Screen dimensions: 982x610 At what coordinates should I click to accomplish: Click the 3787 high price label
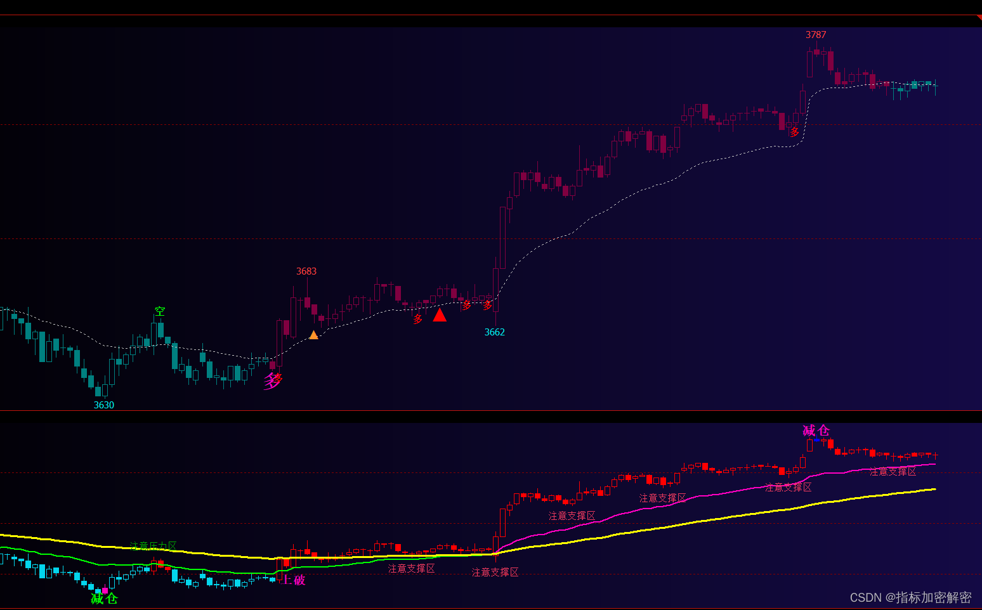[x=816, y=35]
